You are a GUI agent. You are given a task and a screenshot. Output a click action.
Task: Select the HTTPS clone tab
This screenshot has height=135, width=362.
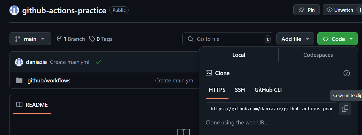tap(217, 90)
